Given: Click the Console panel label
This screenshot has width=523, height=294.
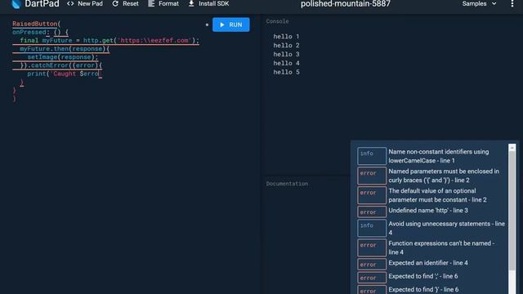Looking at the screenshot, I should pyautogui.click(x=277, y=21).
